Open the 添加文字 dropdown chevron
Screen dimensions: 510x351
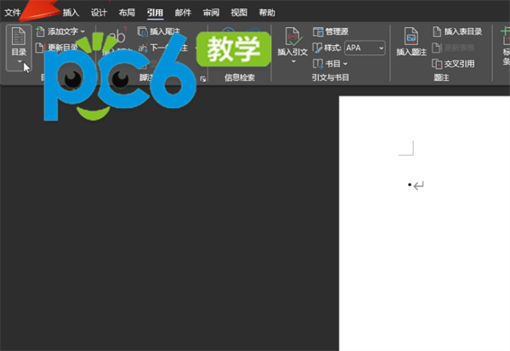tap(82, 31)
